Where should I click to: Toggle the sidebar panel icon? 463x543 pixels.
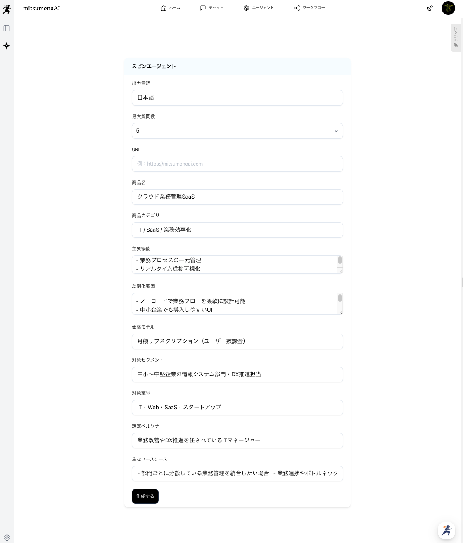point(7,28)
